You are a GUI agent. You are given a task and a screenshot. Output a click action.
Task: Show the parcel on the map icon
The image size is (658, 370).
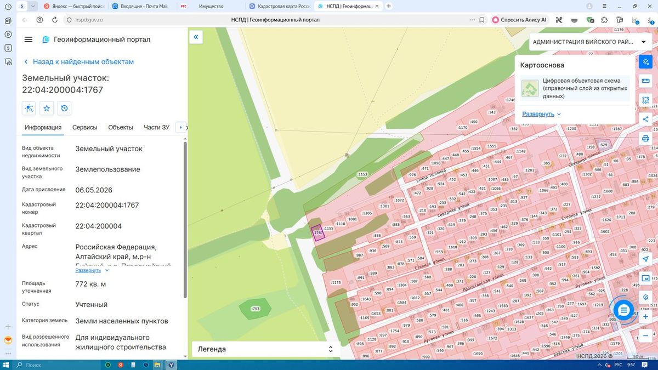(29, 108)
